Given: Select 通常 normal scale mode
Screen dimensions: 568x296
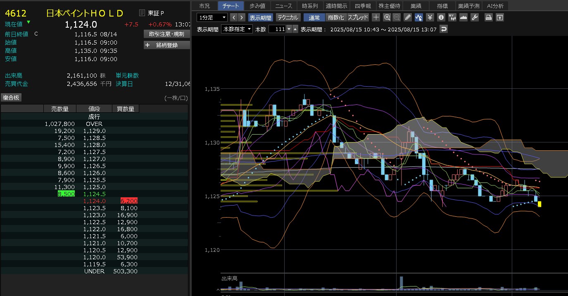Looking at the screenshot, I should pyautogui.click(x=314, y=17).
